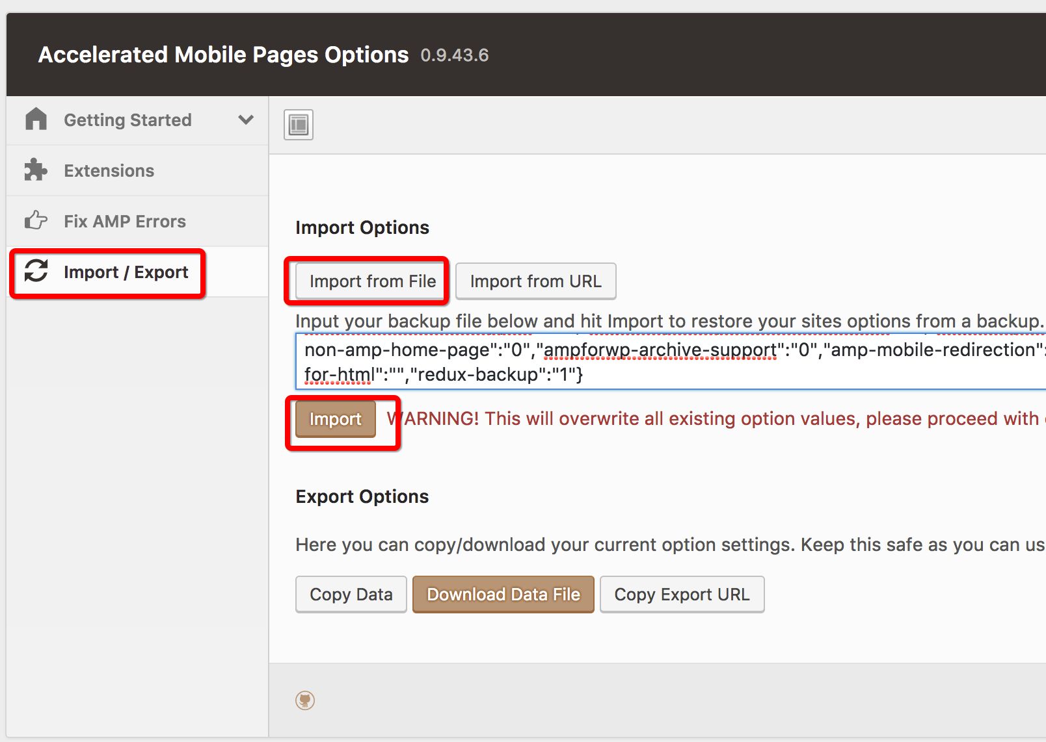Click the puzzle piece Extensions icon
Image resolution: width=1046 pixels, height=742 pixels.
36,170
